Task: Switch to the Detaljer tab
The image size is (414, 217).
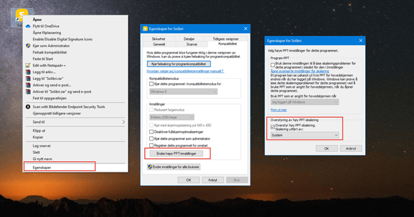Action: pos(189,38)
